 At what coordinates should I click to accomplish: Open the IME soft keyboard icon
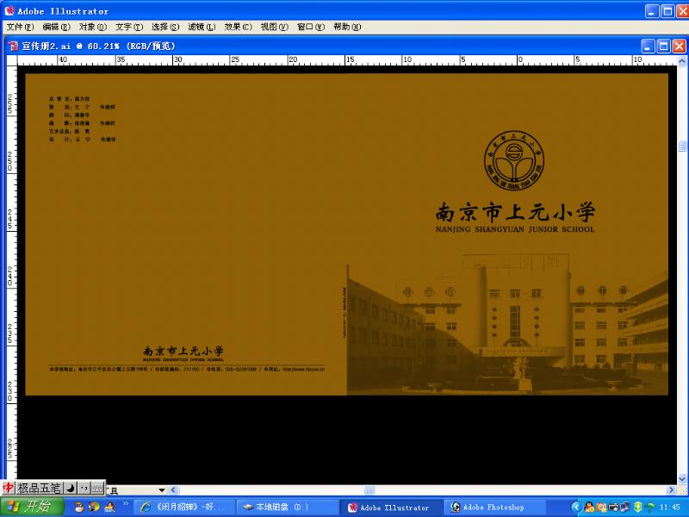pos(97,488)
